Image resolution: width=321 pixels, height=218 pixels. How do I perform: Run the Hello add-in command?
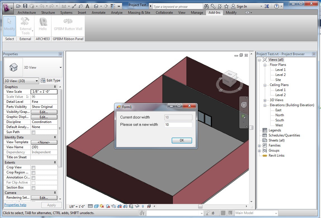click(x=43, y=24)
